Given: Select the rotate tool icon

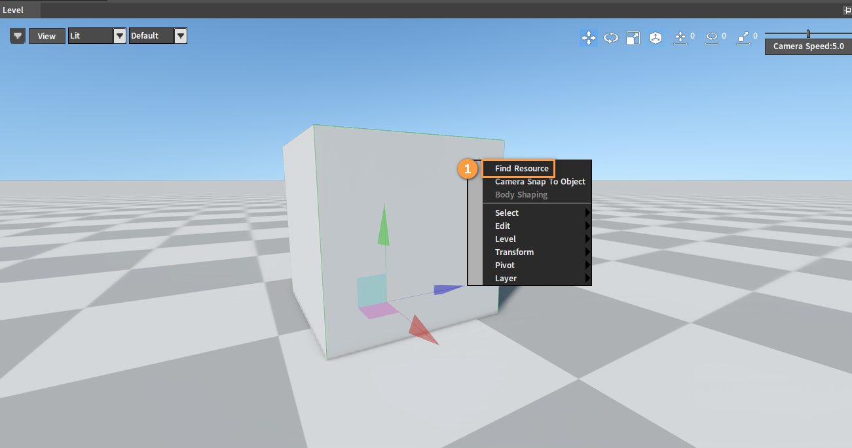Looking at the screenshot, I should click(x=611, y=38).
